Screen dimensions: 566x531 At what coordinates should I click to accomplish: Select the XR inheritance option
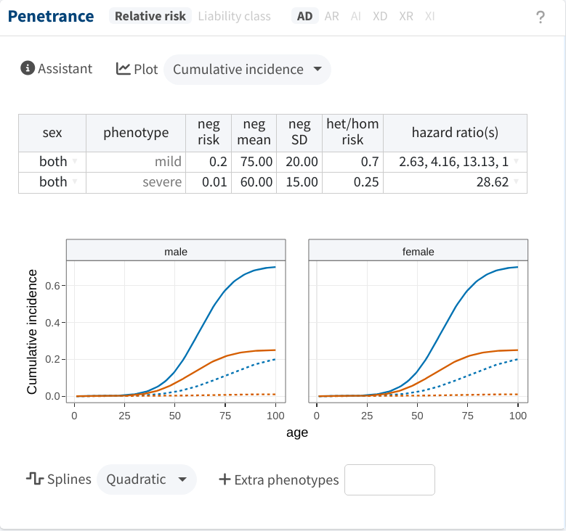pyautogui.click(x=406, y=16)
